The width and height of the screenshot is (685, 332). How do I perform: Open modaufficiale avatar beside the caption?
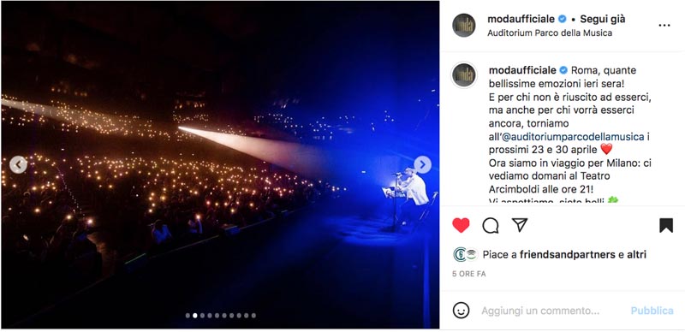pyautogui.click(x=463, y=74)
